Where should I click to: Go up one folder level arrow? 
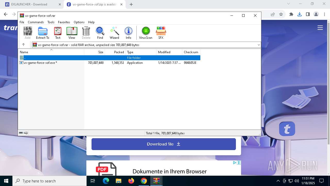23,45
